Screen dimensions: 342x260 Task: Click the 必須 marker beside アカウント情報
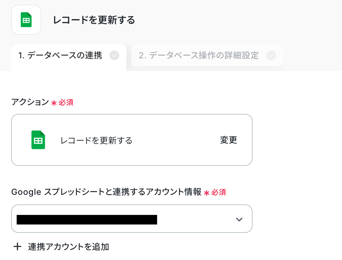pos(219,192)
